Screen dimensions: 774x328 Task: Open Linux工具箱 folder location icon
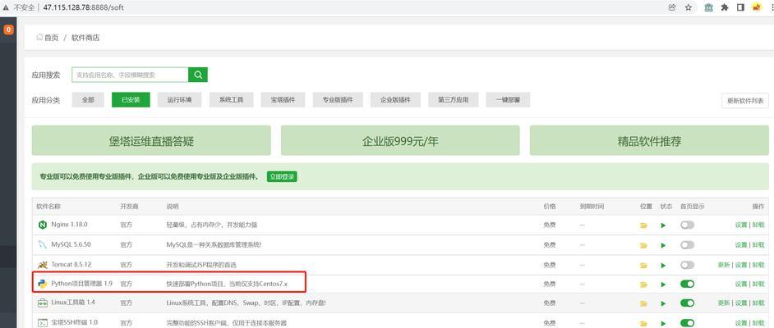pos(643,303)
